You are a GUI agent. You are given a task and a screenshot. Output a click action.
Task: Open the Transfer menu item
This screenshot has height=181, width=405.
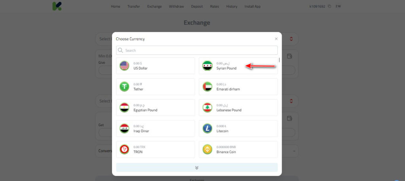[x=134, y=6]
